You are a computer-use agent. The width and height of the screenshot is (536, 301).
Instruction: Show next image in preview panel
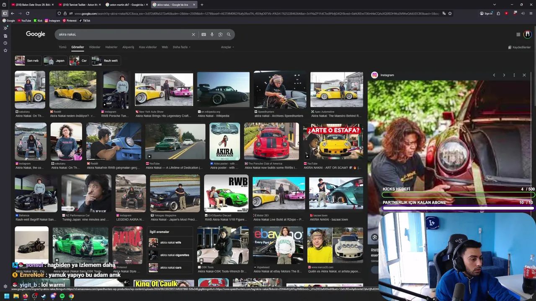pos(504,75)
